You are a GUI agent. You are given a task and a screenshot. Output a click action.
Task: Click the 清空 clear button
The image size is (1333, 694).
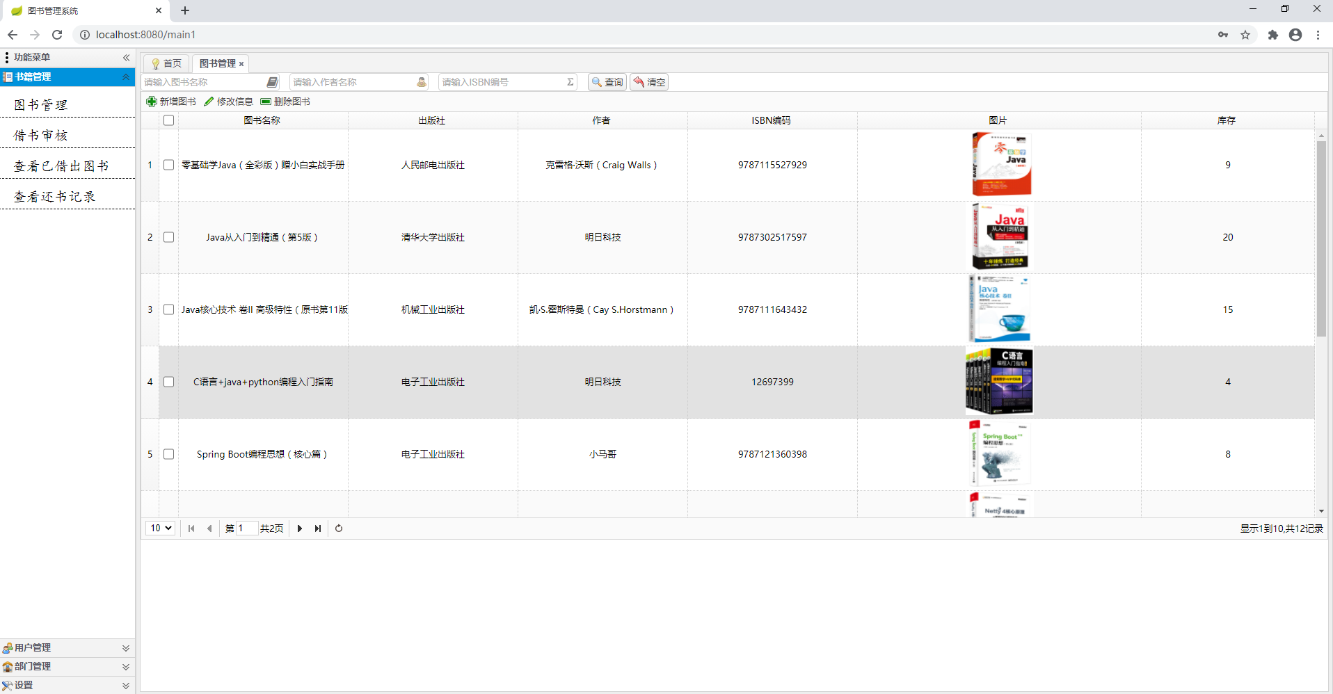pyautogui.click(x=649, y=82)
